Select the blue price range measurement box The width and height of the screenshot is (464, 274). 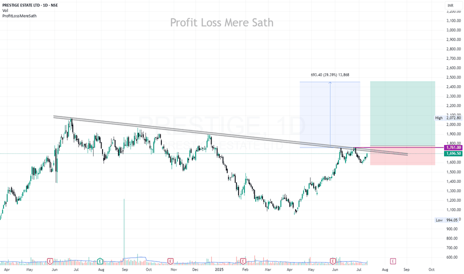pyautogui.click(x=330, y=115)
